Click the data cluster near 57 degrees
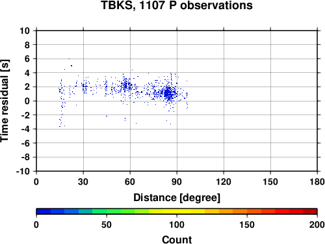The image size is (325, 244). 125,85
